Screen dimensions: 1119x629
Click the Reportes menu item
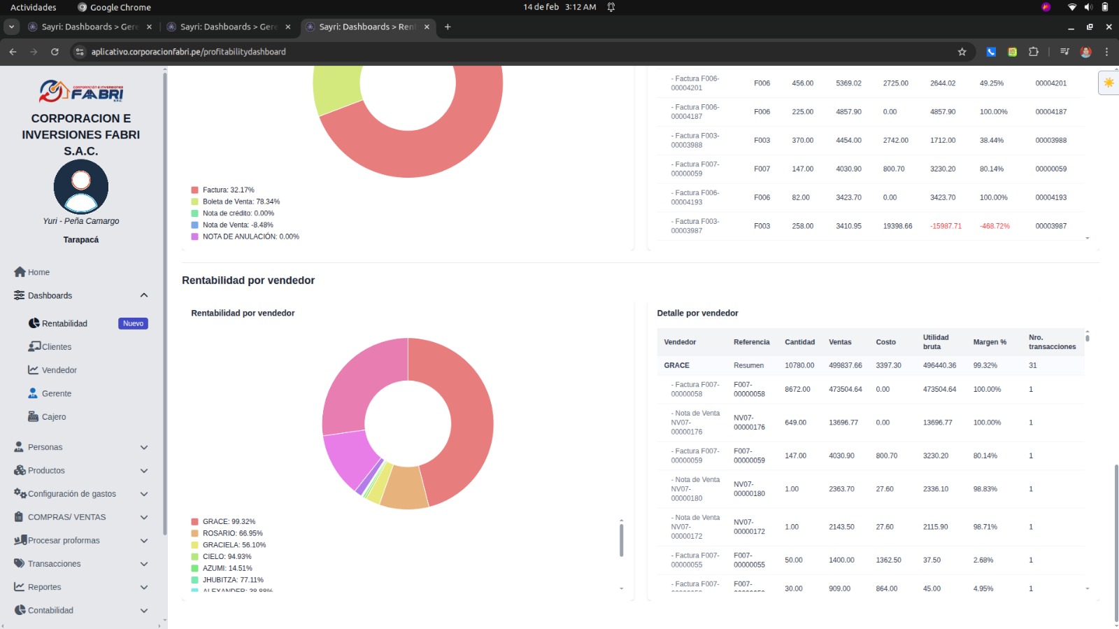click(x=45, y=587)
